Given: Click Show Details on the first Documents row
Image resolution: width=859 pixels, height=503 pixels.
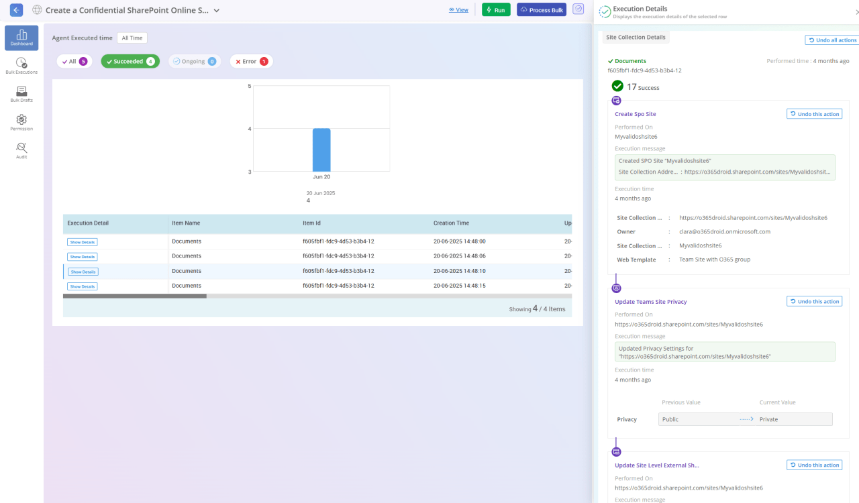Looking at the screenshot, I should (x=82, y=241).
